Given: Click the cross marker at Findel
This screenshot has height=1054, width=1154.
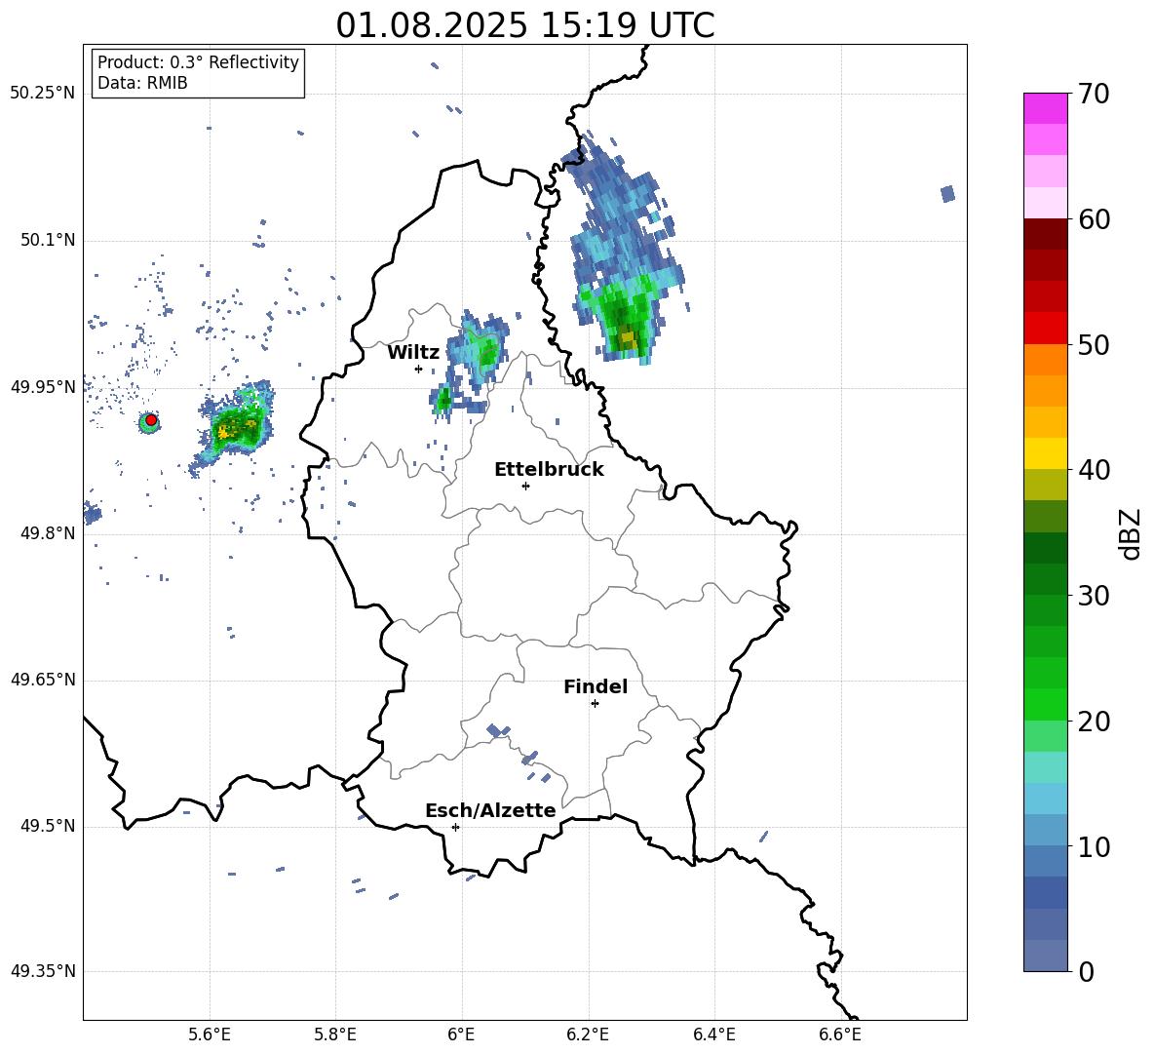Looking at the screenshot, I should (595, 704).
